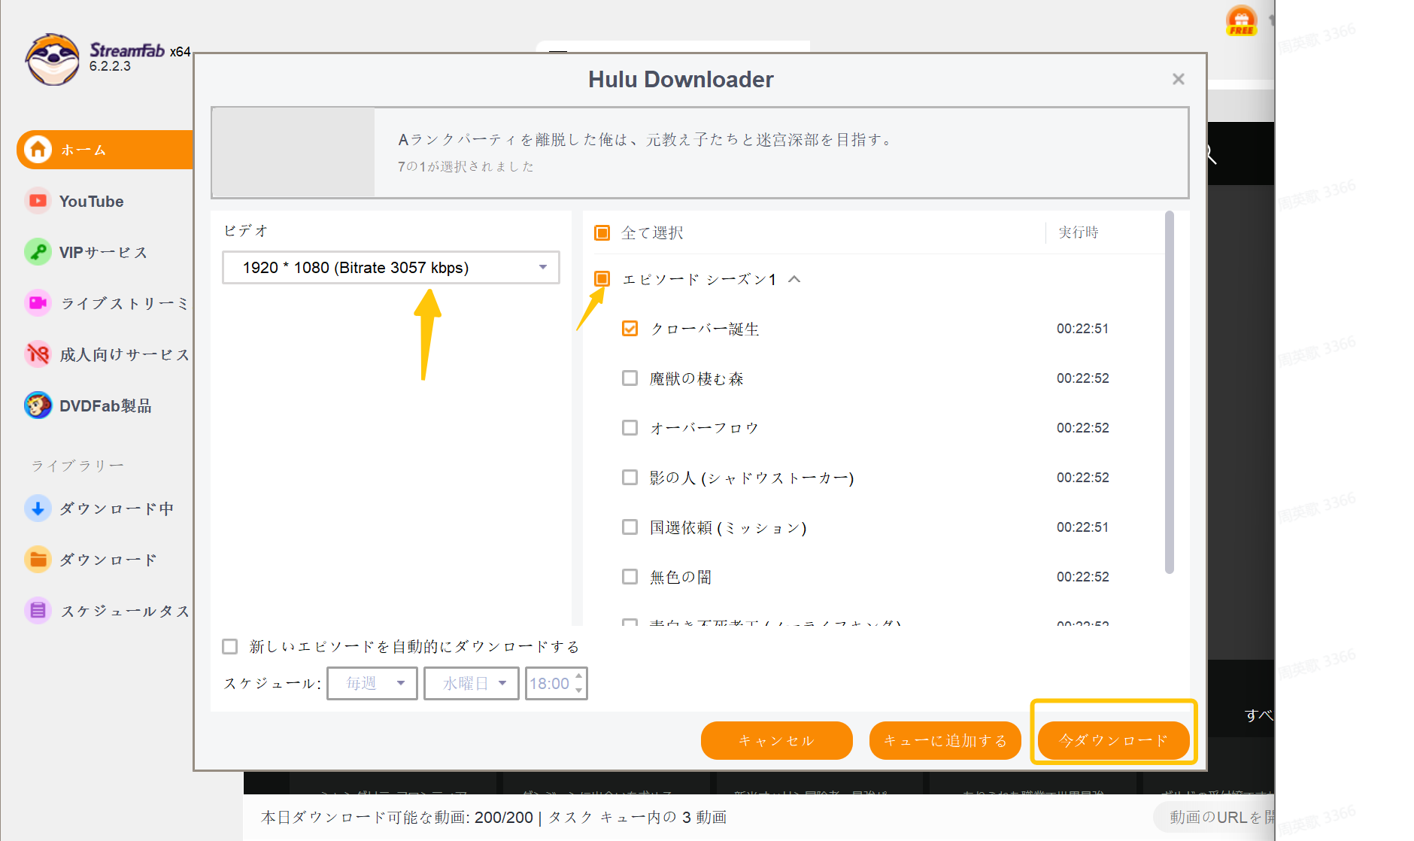1414x841 pixels.
Task: Check the 影の人 (シャドウストーカー) episode
Action: (630, 478)
